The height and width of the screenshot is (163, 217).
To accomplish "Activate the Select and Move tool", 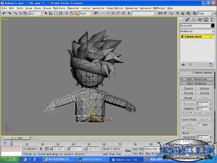I will point(67,13).
